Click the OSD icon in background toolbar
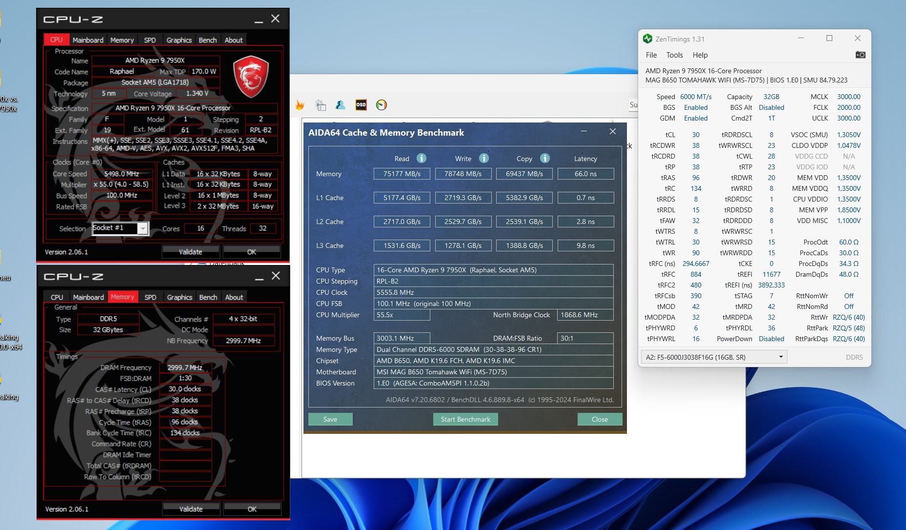This screenshot has height=530, width=906. point(361,105)
